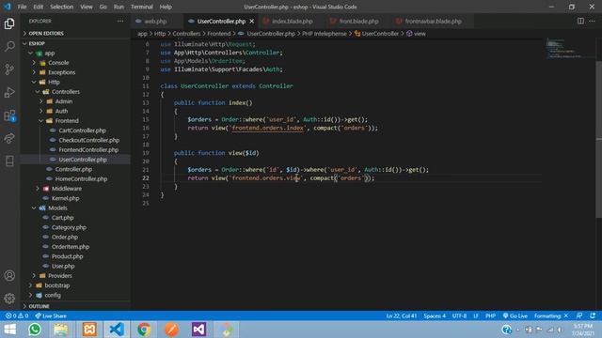Click the PHP language mode indicator
The height and width of the screenshot is (338, 602).
pyautogui.click(x=490, y=315)
